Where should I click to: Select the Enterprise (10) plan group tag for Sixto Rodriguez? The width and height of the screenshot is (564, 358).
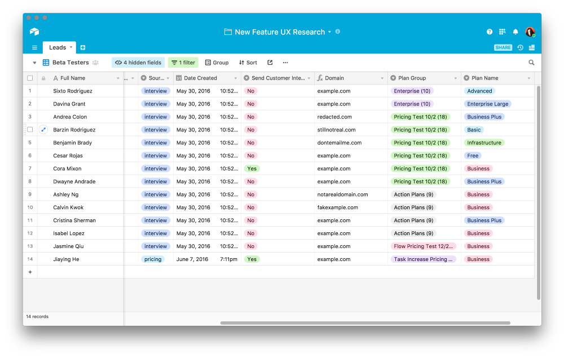click(x=411, y=91)
